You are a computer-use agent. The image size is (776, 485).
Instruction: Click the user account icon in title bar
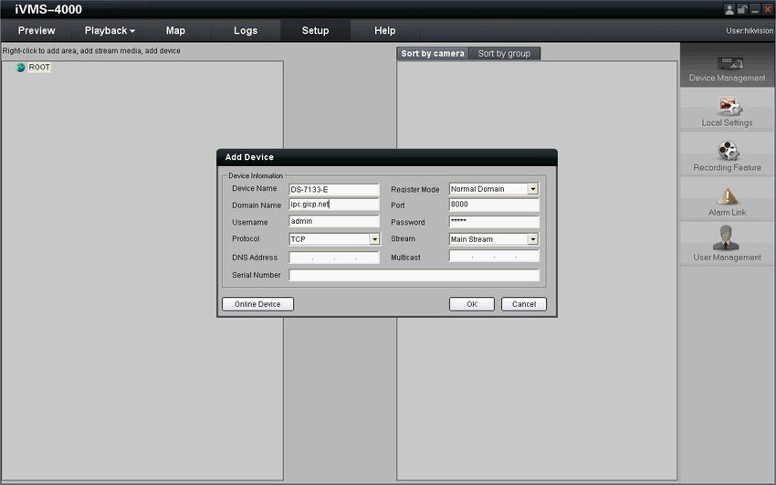729,9
